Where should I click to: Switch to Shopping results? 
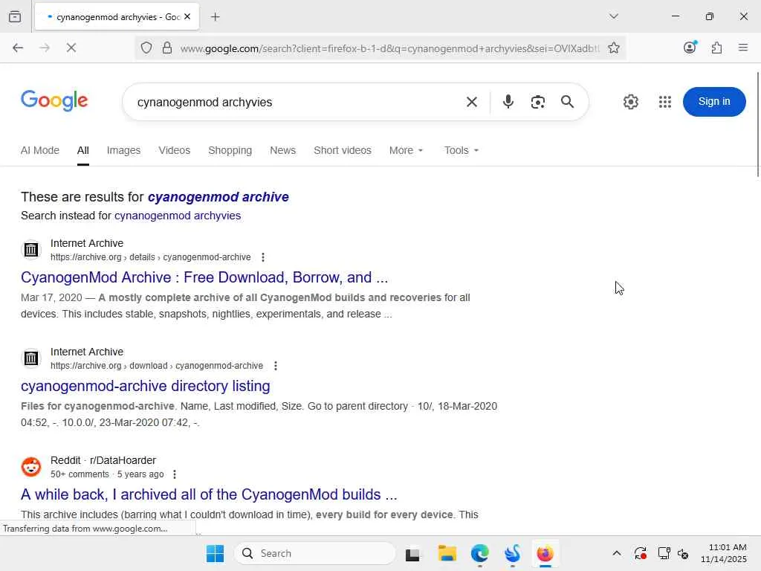[230, 150]
